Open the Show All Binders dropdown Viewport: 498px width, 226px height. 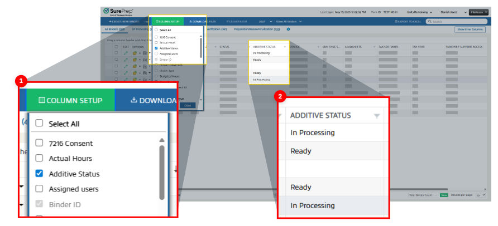pos(289,22)
